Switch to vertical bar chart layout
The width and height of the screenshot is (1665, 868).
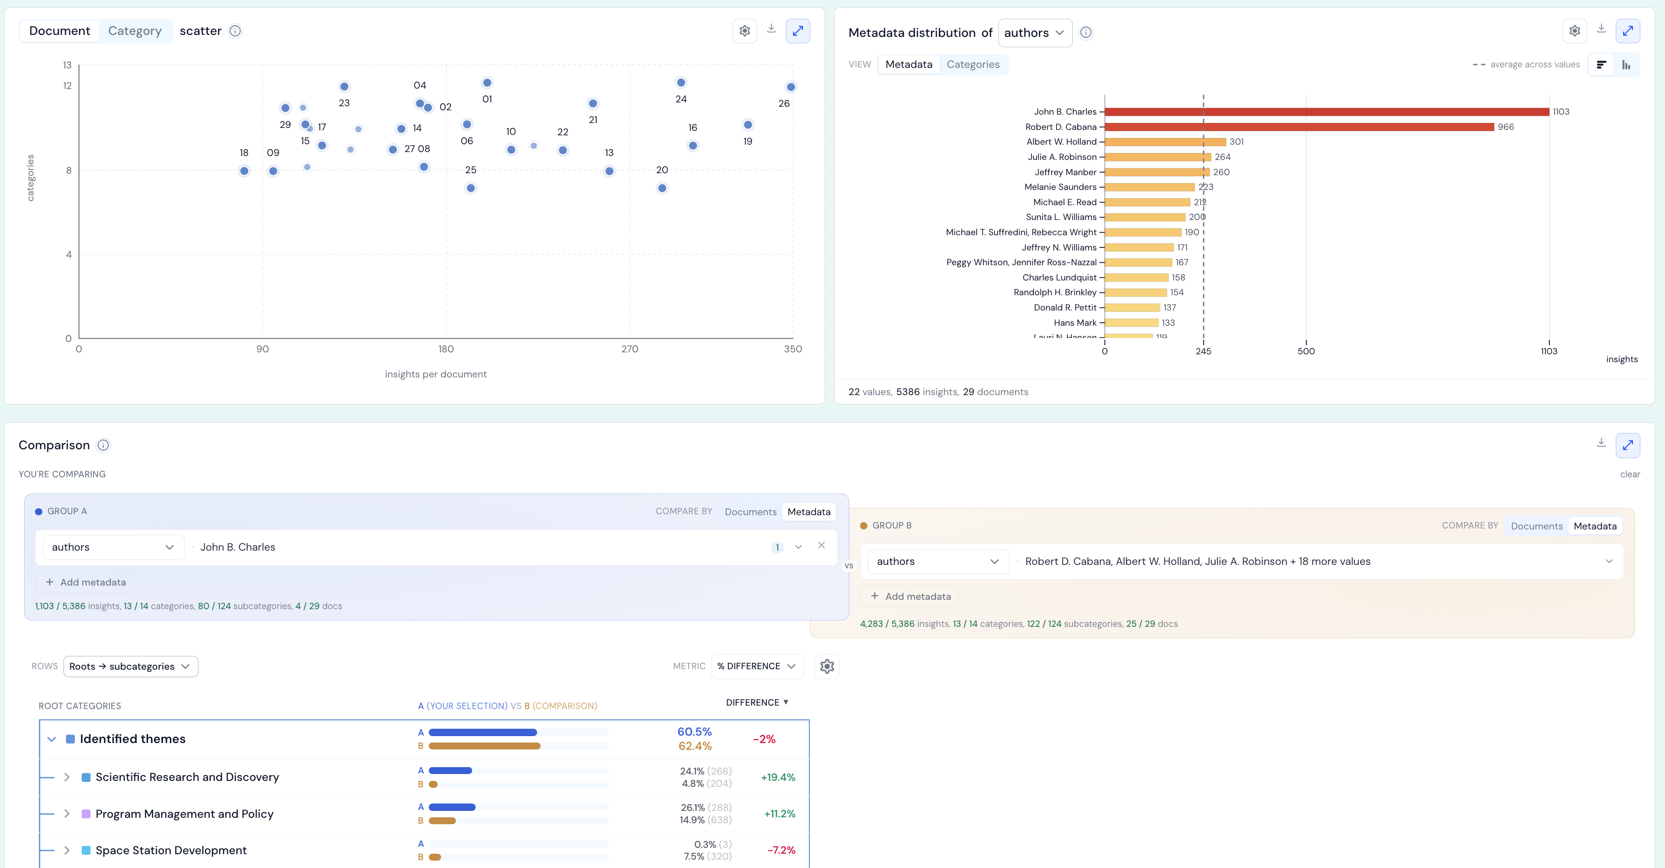[x=1626, y=64]
